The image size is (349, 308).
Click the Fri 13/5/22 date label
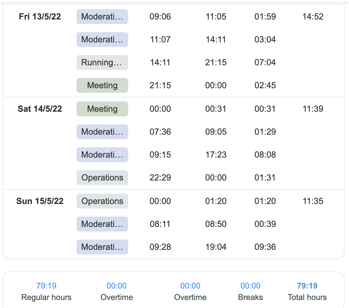40,17
